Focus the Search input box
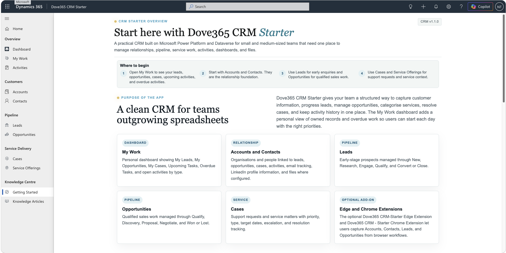Image resolution: width=506 pixels, height=253 pixels. [x=248, y=7]
